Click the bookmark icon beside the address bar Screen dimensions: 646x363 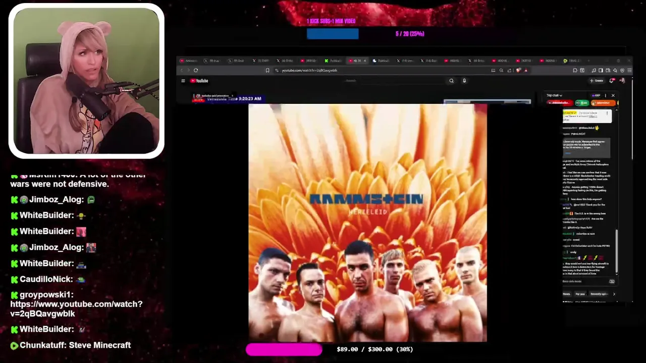click(x=267, y=71)
